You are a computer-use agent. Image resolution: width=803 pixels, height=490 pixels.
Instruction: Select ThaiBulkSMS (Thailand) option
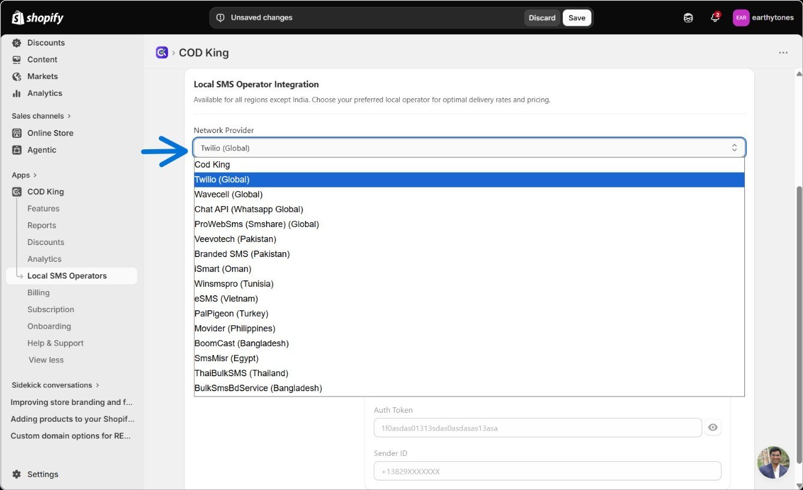469,373
